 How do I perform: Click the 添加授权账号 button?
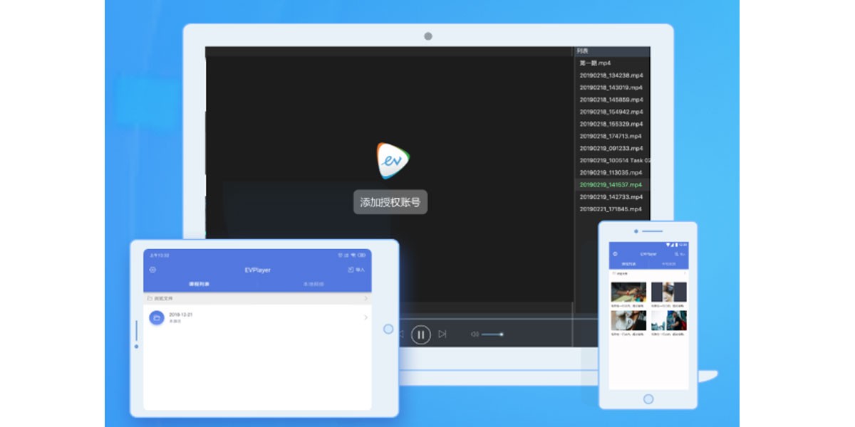coord(390,202)
